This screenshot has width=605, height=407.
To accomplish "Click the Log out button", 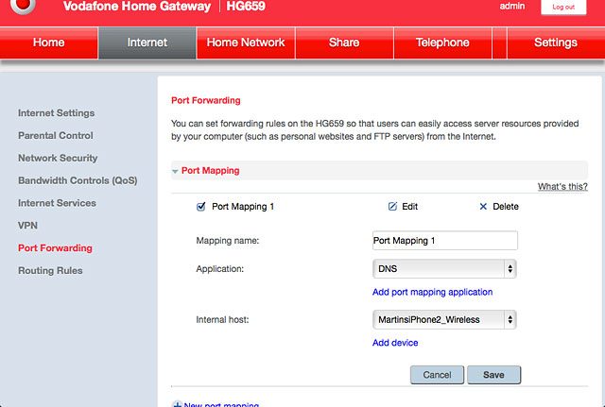I will pos(563,7).
